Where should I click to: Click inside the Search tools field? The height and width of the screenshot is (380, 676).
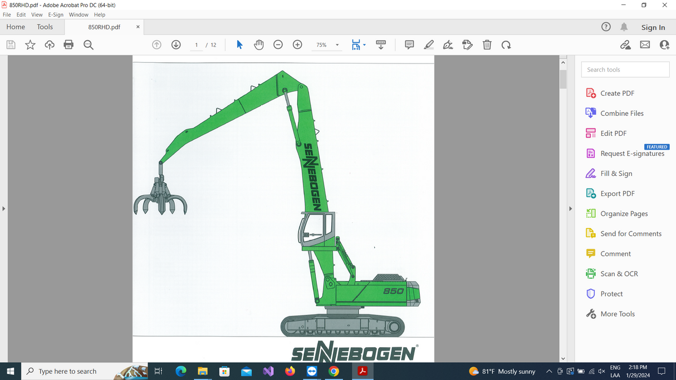click(x=625, y=69)
